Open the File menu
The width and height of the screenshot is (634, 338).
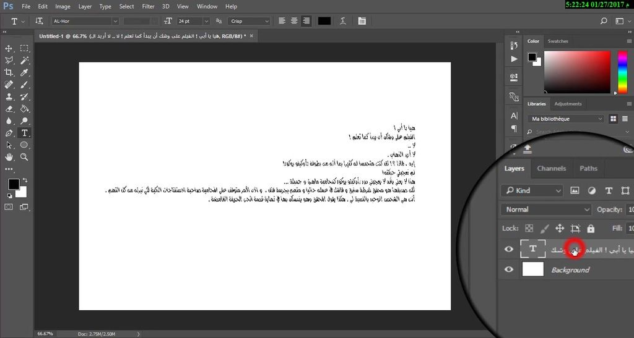26,6
